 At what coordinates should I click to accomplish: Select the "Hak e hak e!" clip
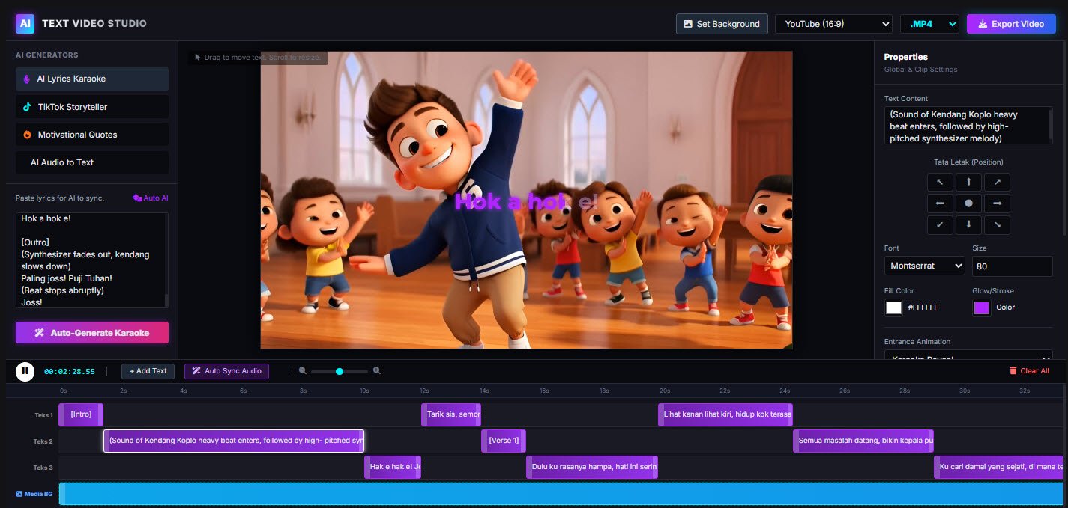pyautogui.click(x=393, y=467)
